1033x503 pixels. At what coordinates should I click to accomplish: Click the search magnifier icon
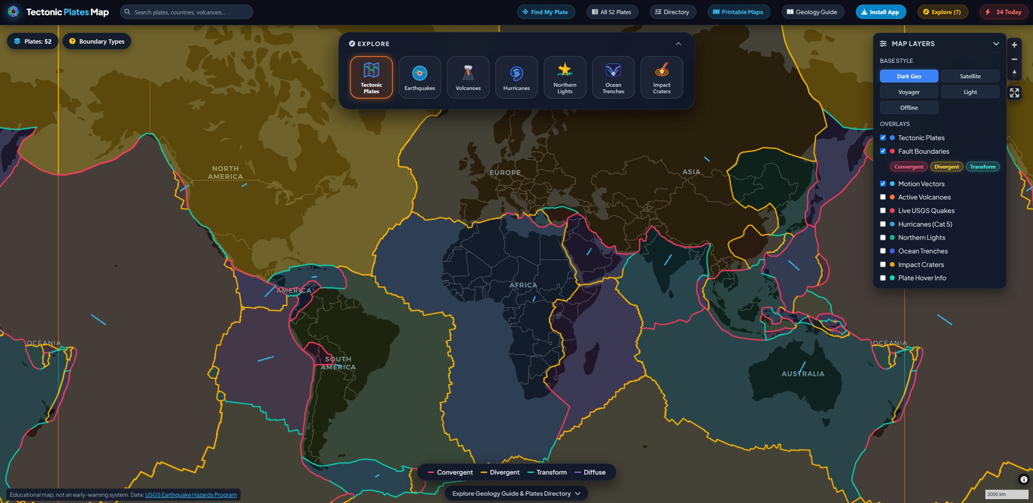pos(128,12)
